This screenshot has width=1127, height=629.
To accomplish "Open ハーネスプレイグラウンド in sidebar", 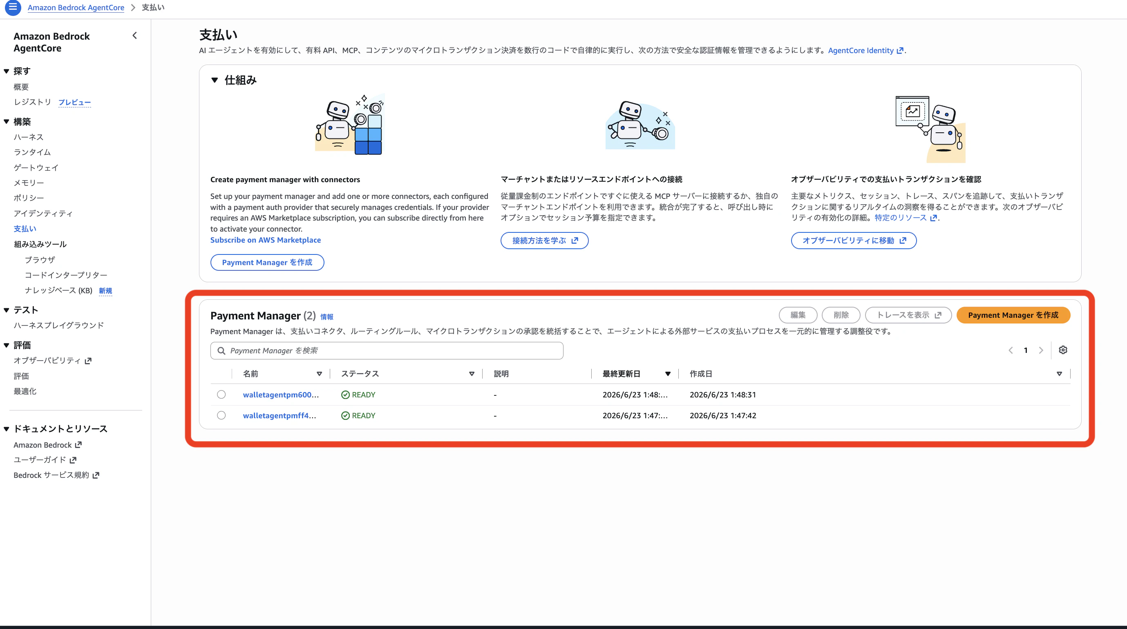I will [x=58, y=326].
